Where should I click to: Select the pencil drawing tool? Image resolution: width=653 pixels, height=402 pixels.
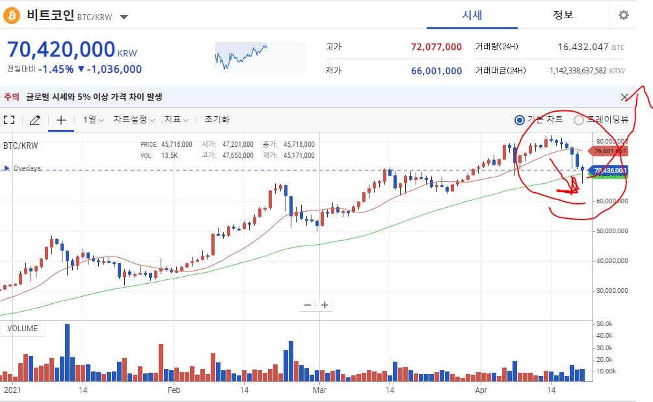click(x=35, y=120)
